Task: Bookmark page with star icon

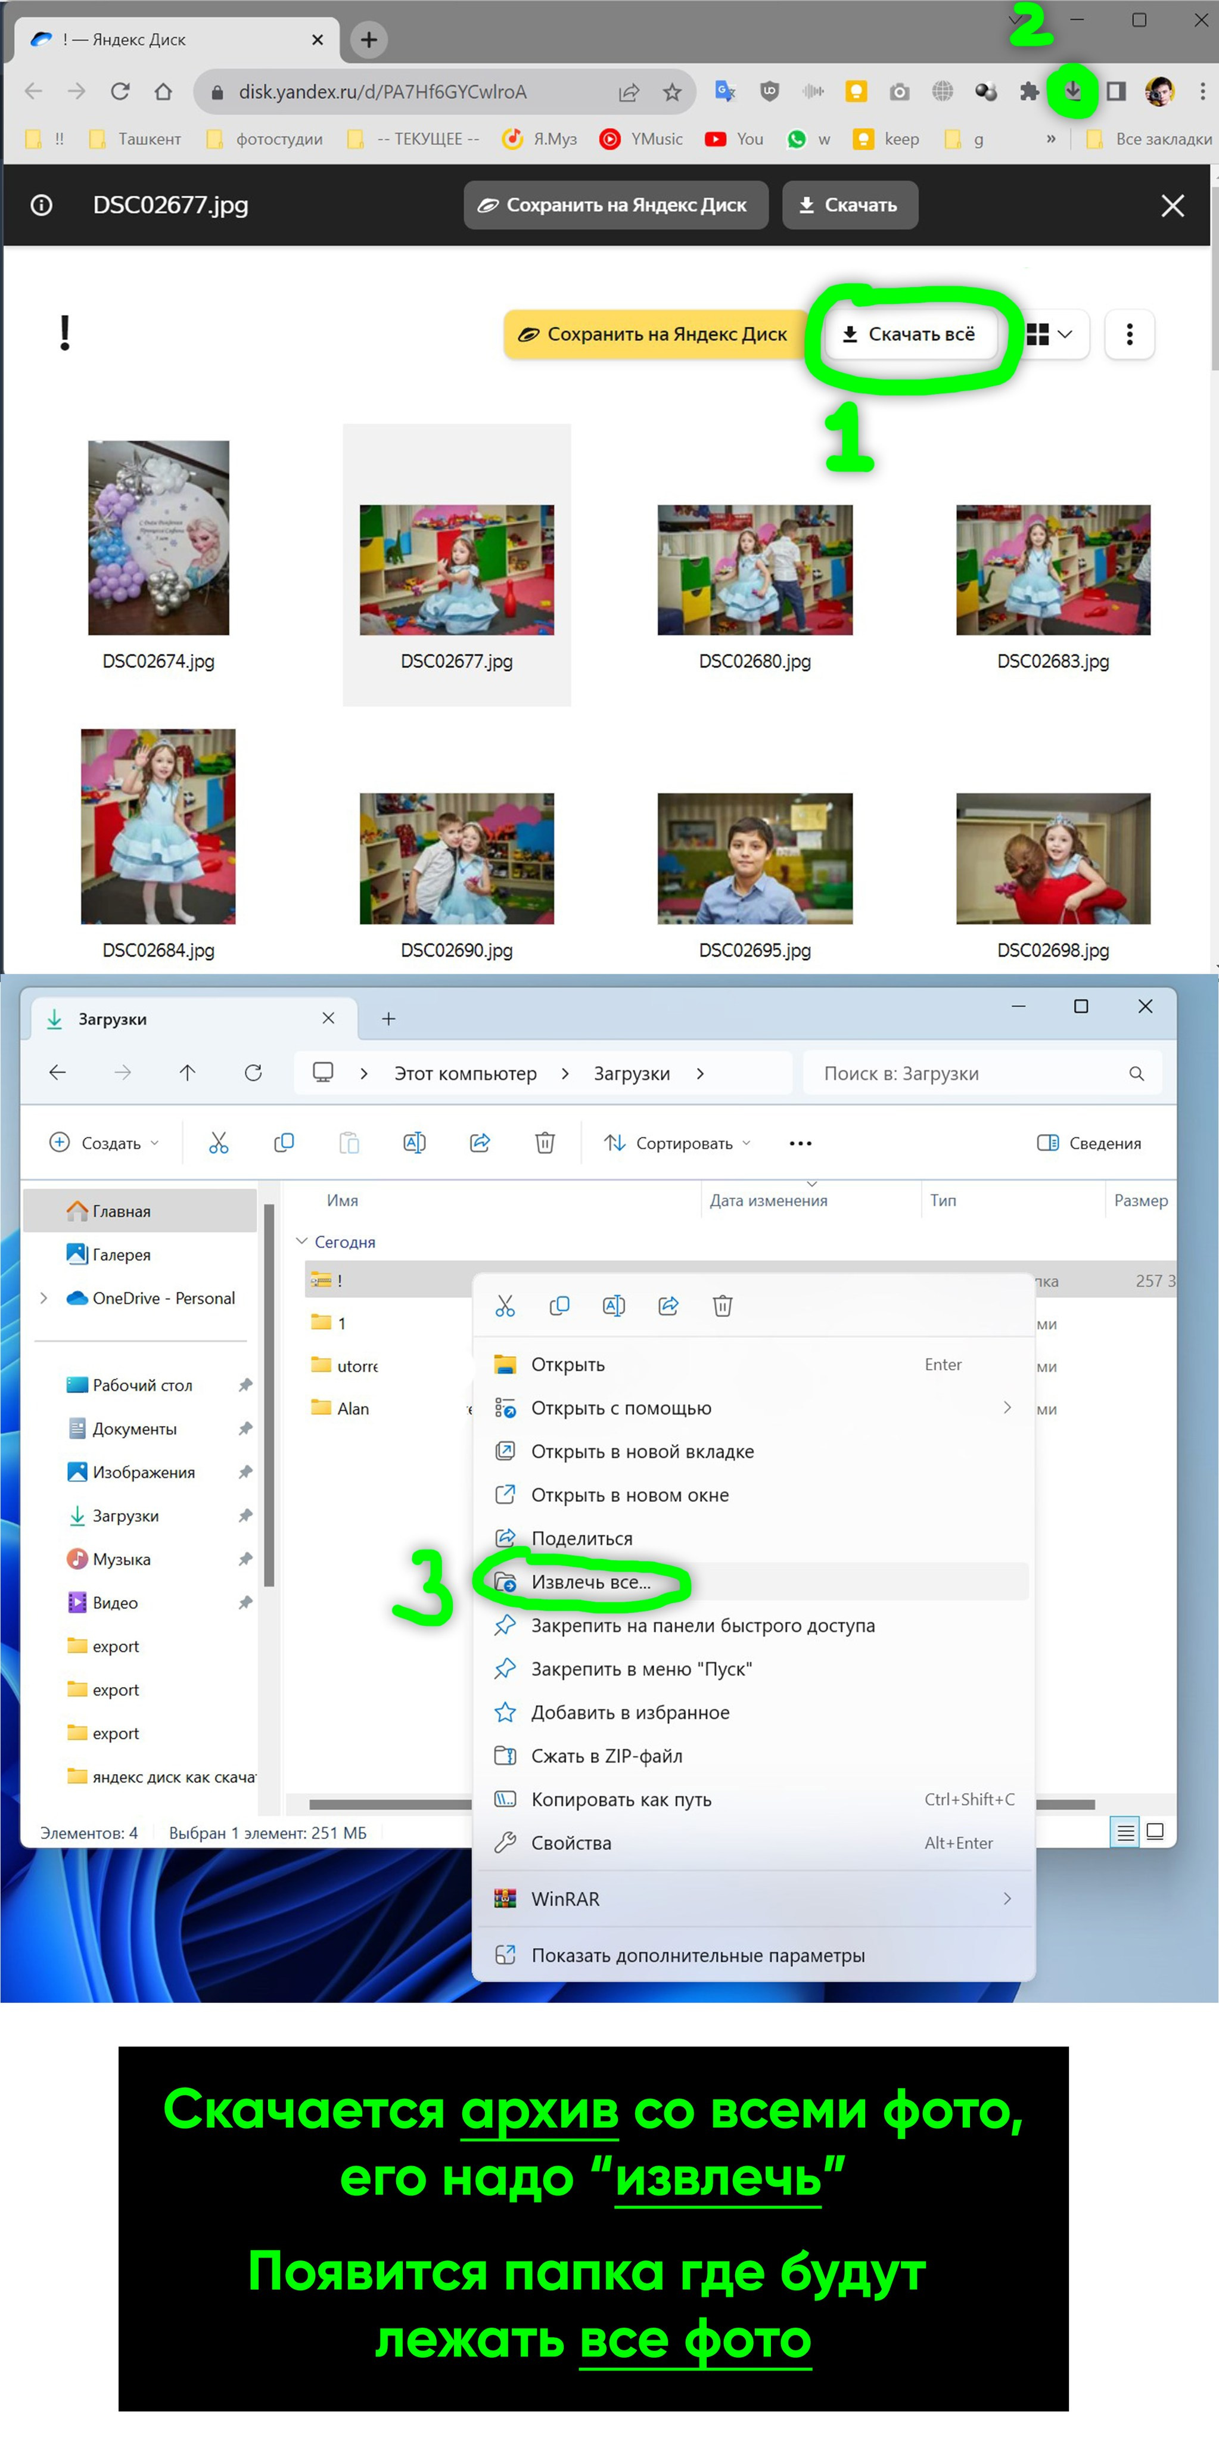Action: pyautogui.click(x=671, y=92)
